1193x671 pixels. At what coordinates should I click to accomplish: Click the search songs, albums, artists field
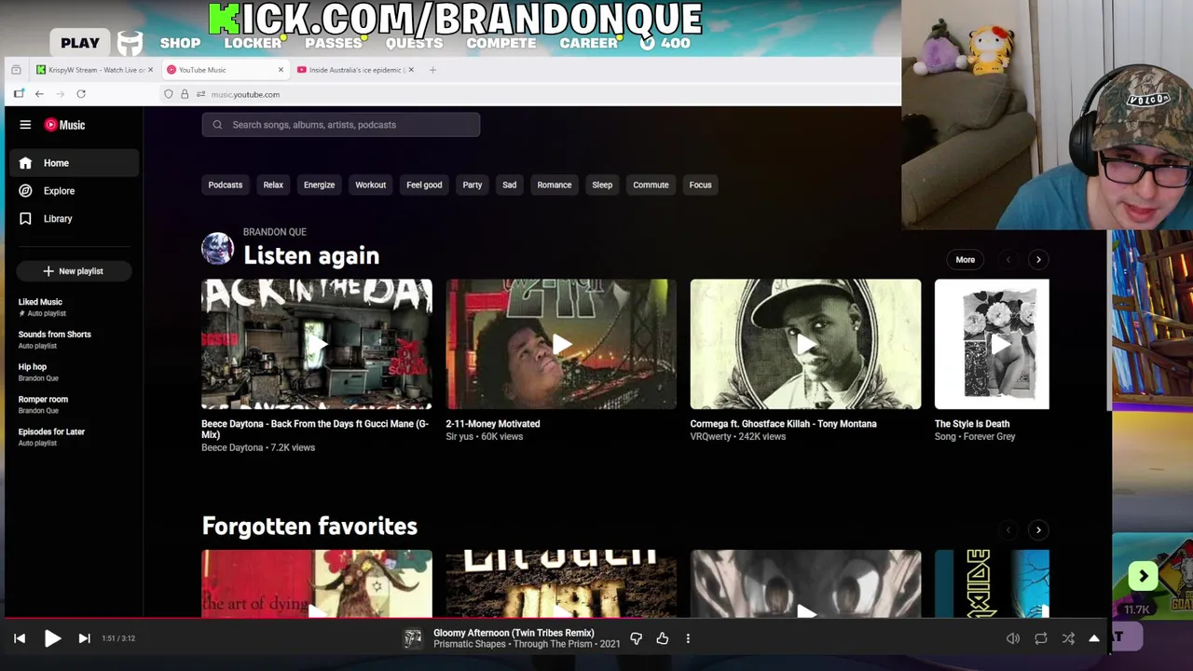coord(341,125)
